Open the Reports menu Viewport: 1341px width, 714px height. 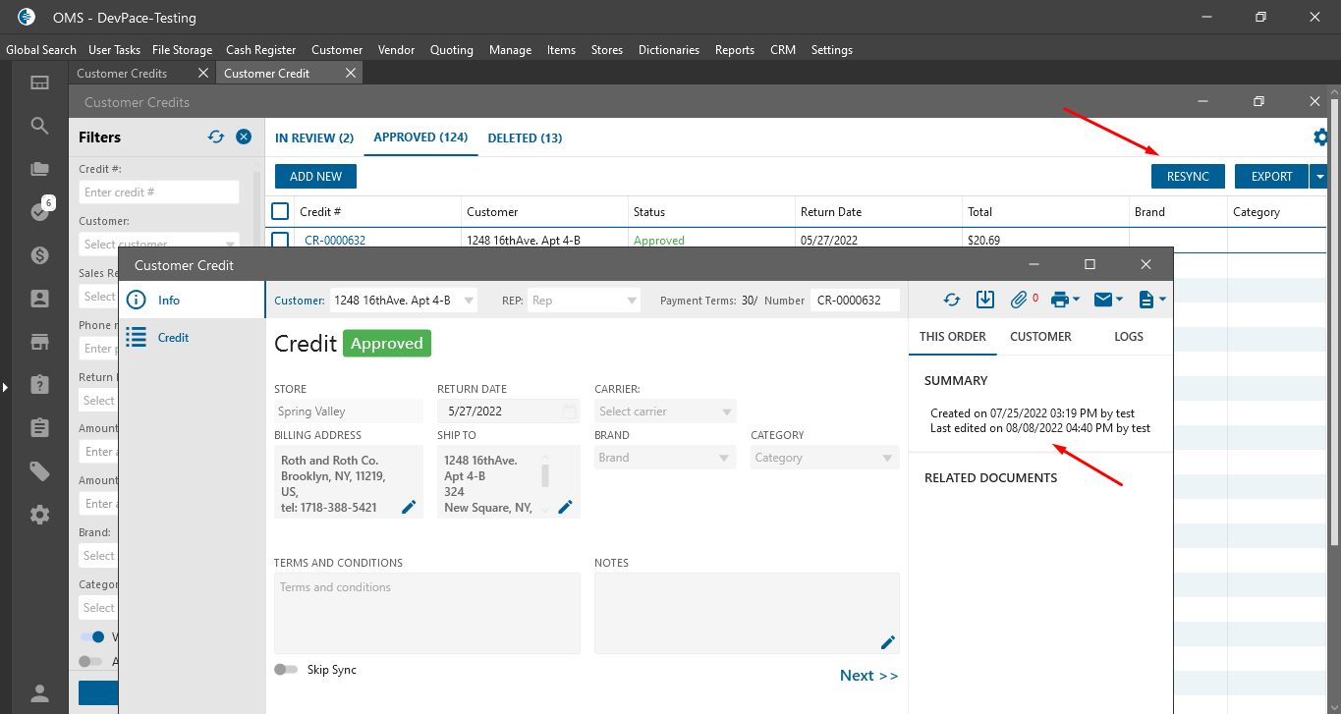[735, 50]
